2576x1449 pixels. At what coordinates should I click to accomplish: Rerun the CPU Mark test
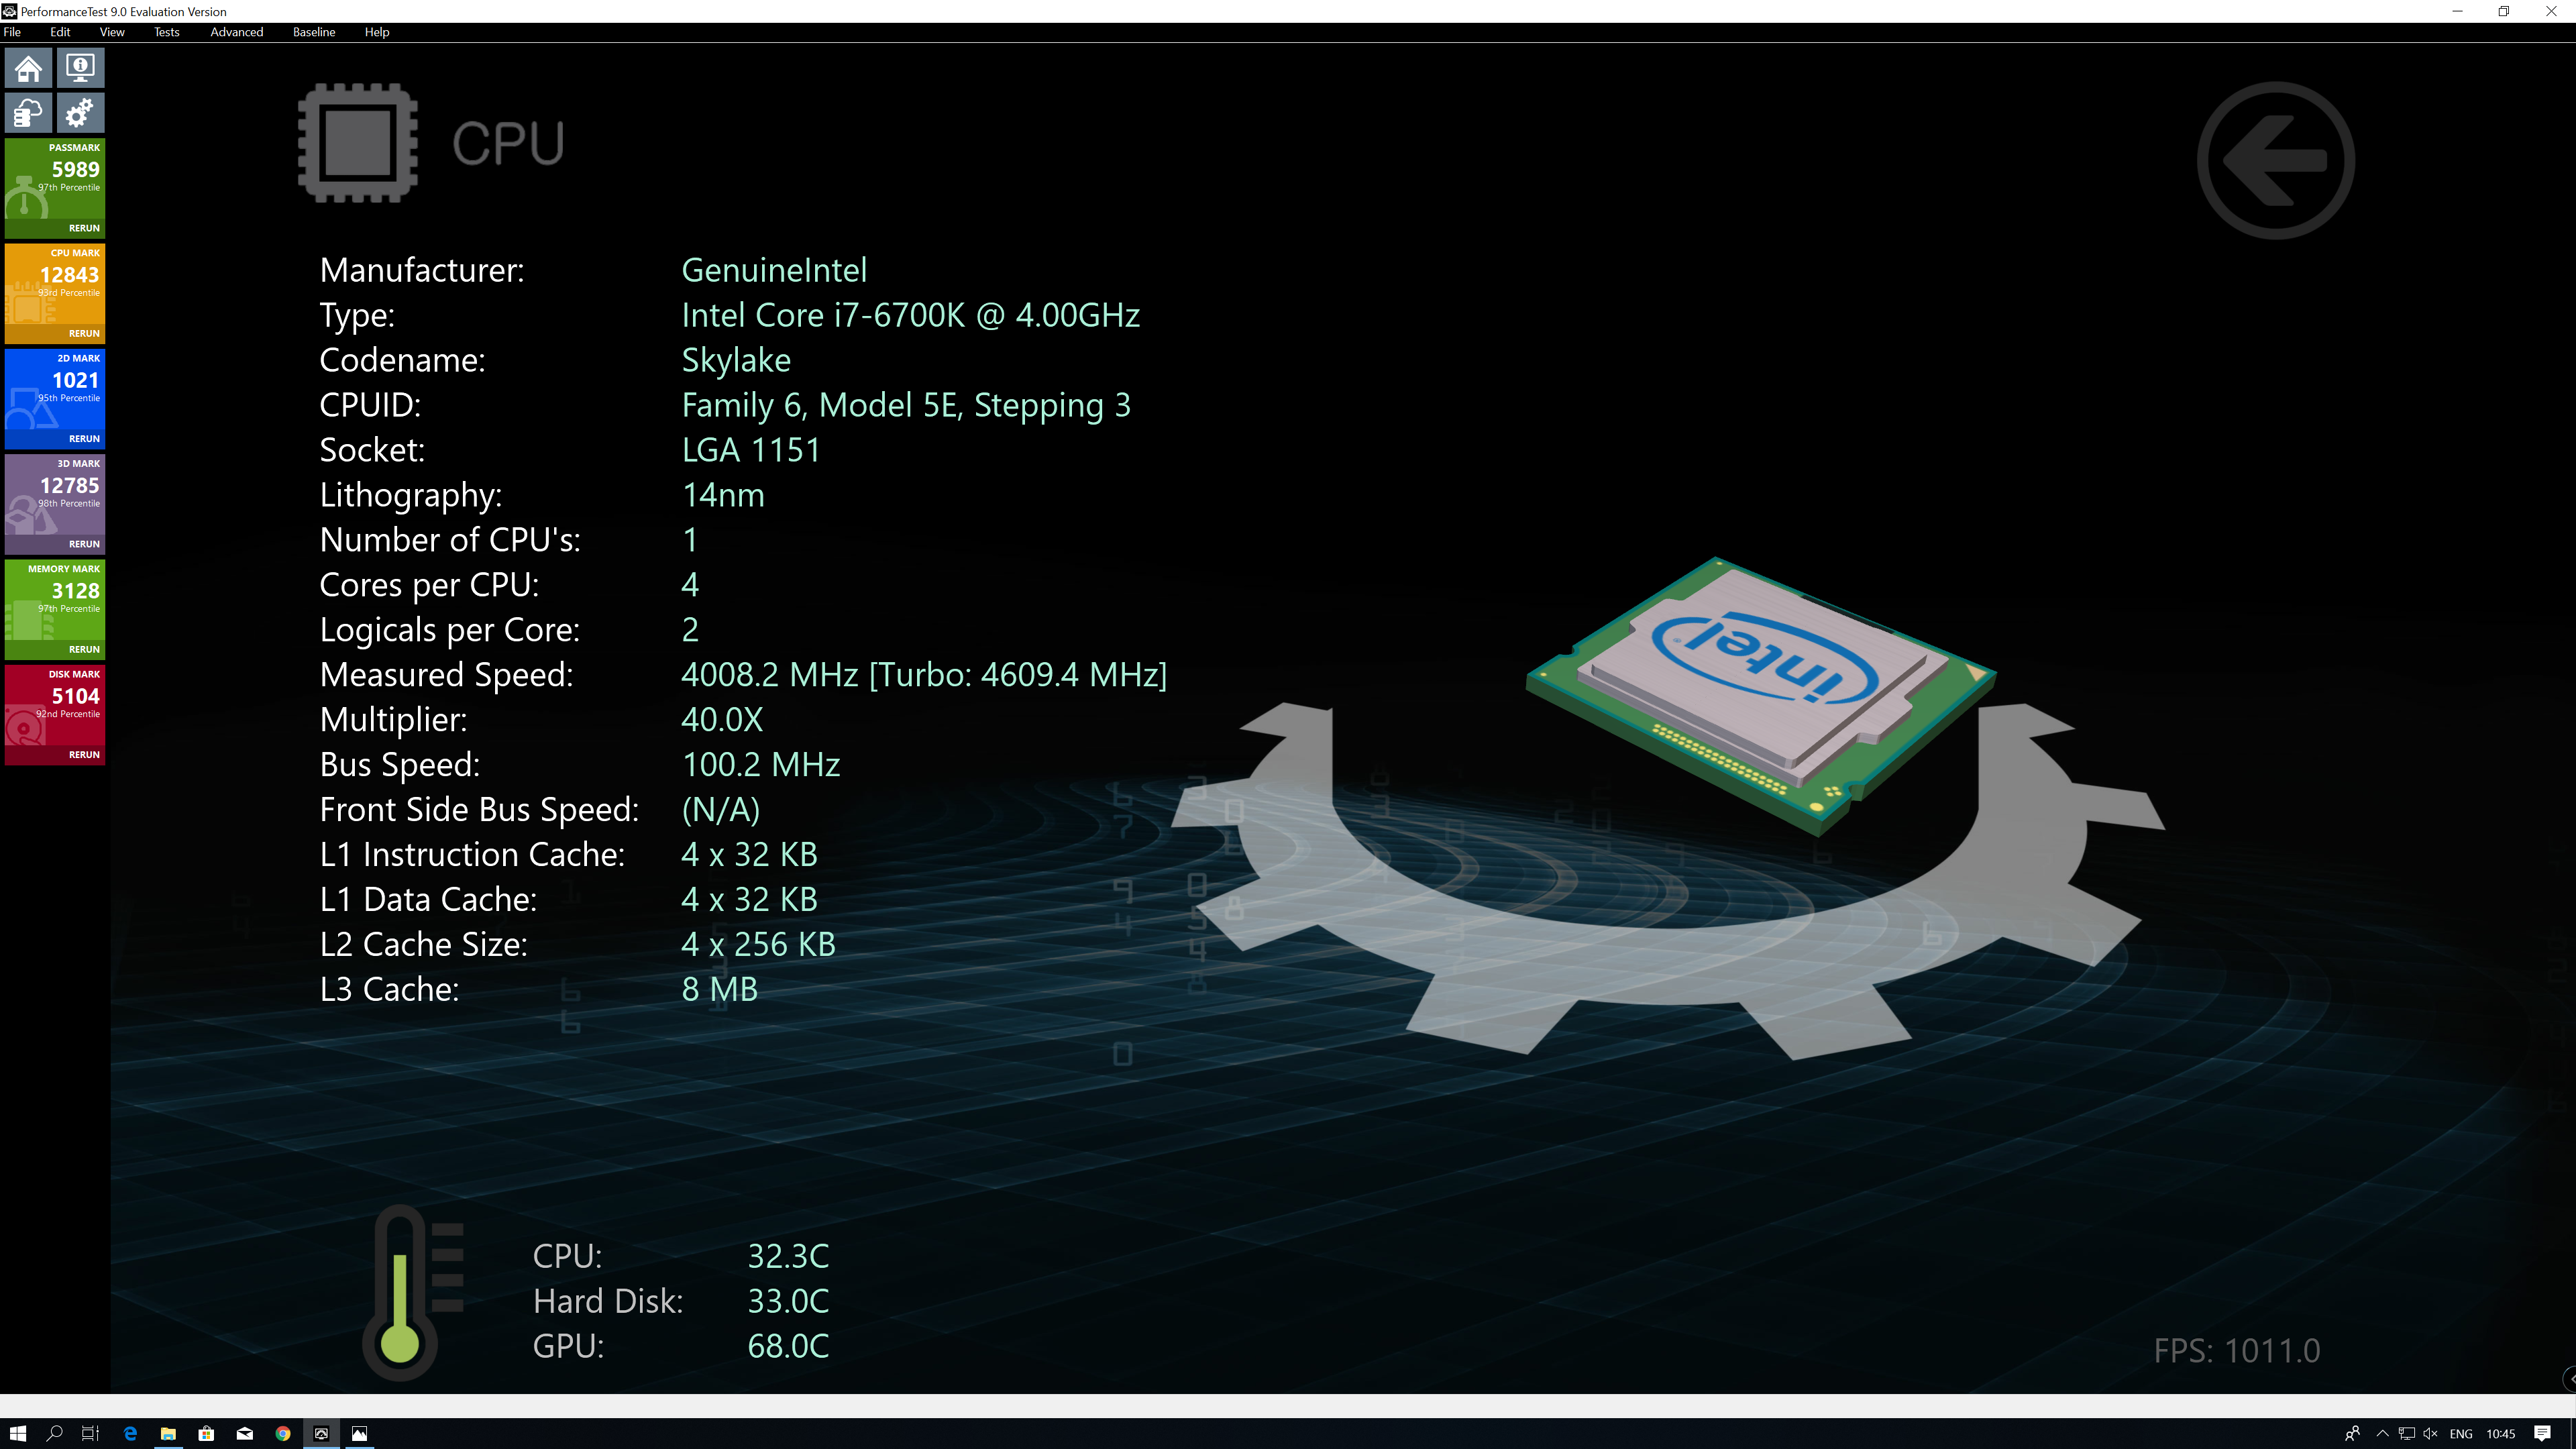[84, 333]
